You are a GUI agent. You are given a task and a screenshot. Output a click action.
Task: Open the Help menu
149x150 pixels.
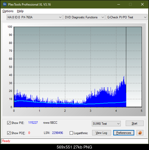20,11
